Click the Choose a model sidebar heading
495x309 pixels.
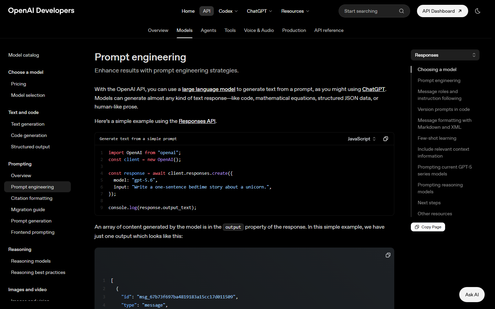pos(26,72)
